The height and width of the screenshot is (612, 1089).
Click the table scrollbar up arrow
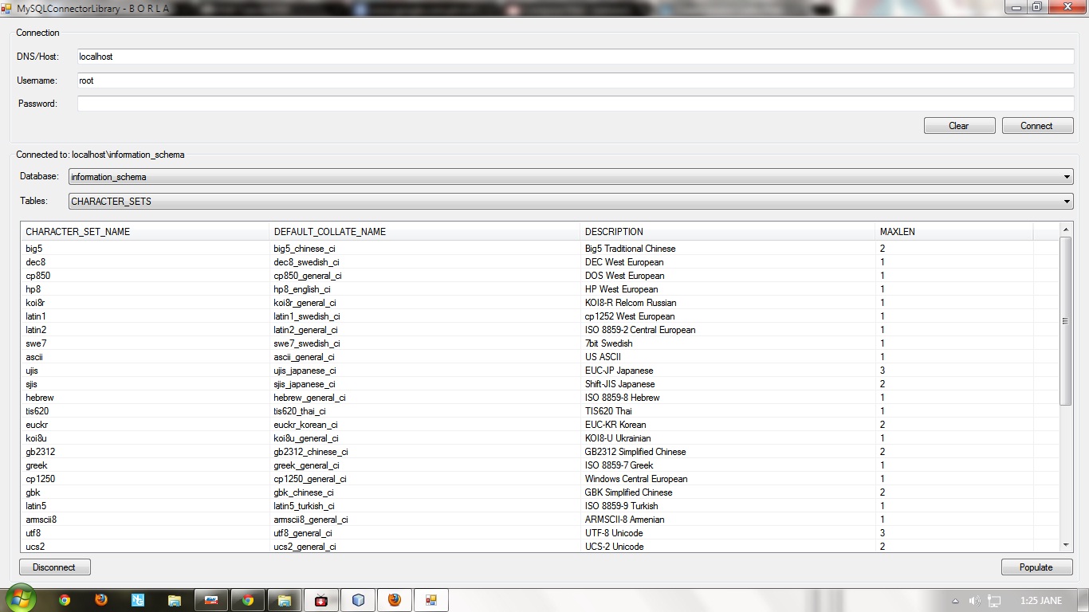click(x=1066, y=229)
